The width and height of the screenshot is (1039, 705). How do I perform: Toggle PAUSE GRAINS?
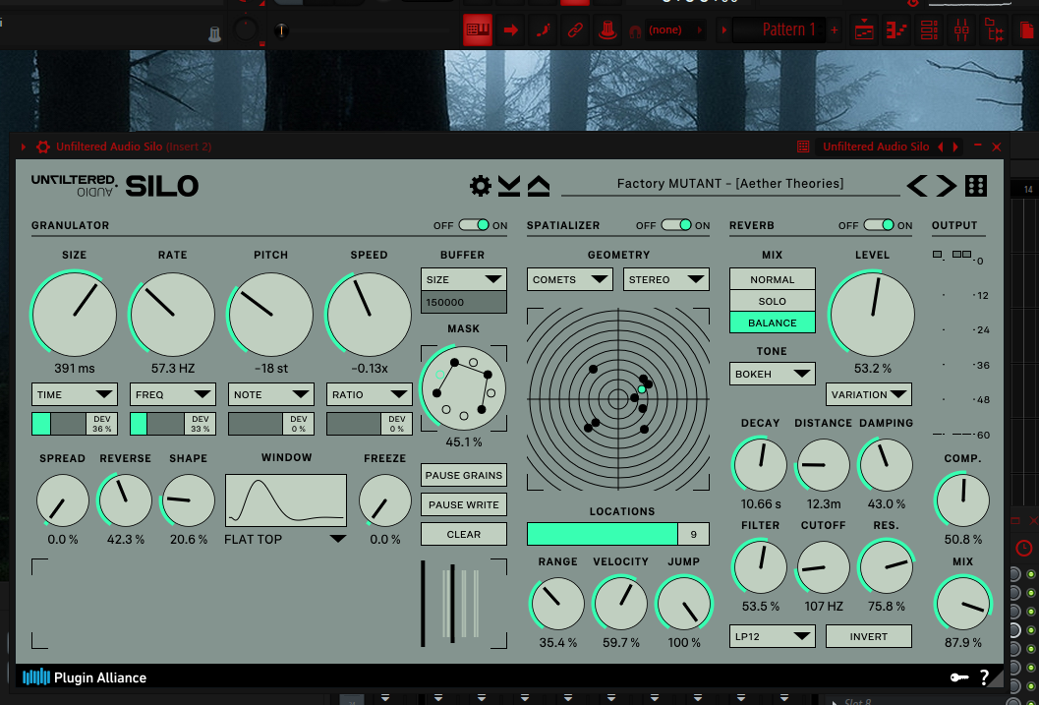(464, 475)
